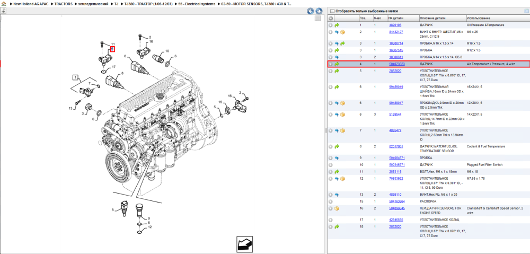The height and width of the screenshot is (254, 530).
Task: Open part number link 82017881
Action: point(396,147)
